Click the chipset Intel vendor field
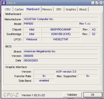This screenshot has width=104, height=99. [x=32, y=29]
